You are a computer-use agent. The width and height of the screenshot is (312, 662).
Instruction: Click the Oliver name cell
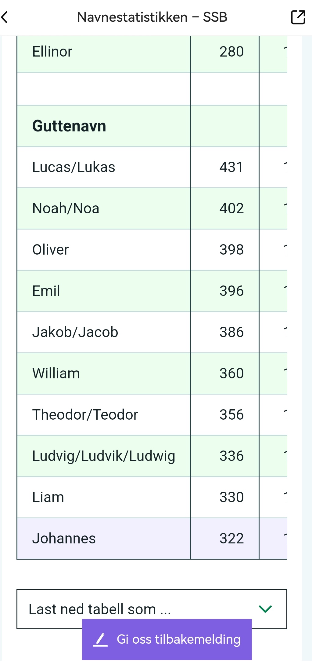[x=104, y=250]
